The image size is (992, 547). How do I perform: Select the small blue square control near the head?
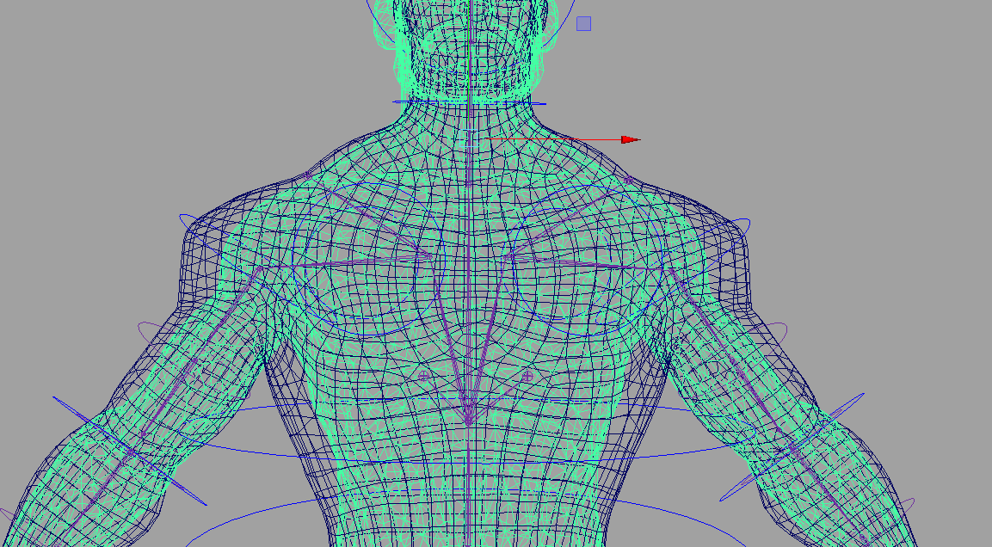[584, 24]
